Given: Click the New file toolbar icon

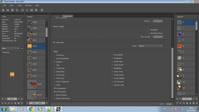Looking at the screenshot, I should [x=3, y=10].
